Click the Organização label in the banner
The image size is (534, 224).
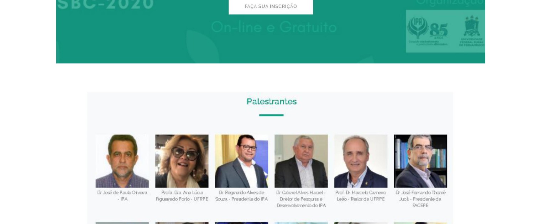click(450, 3)
